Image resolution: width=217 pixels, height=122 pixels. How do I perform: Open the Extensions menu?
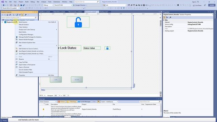click(57, 2)
